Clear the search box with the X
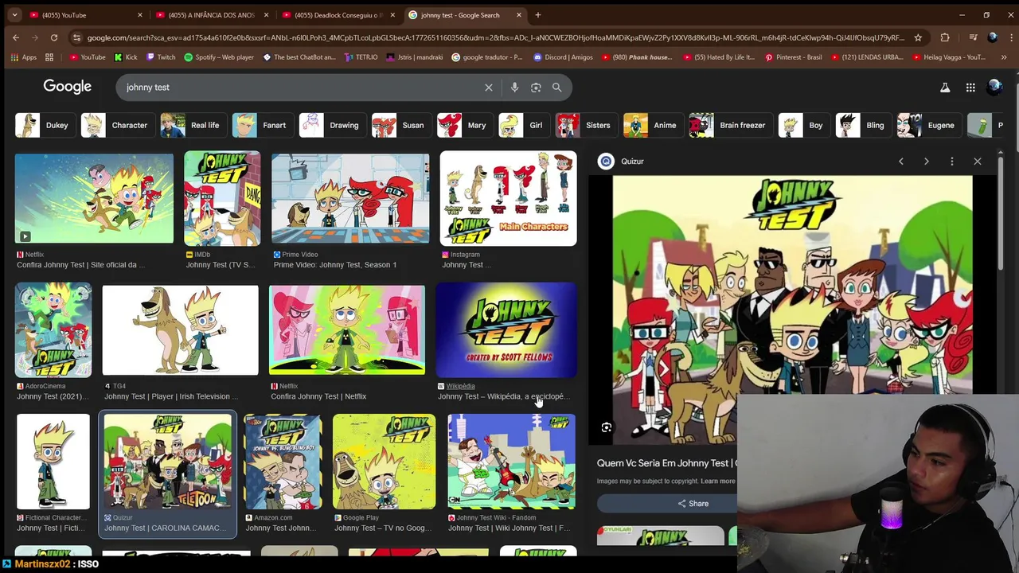The height and width of the screenshot is (573, 1019). click(x=489, y=88)
